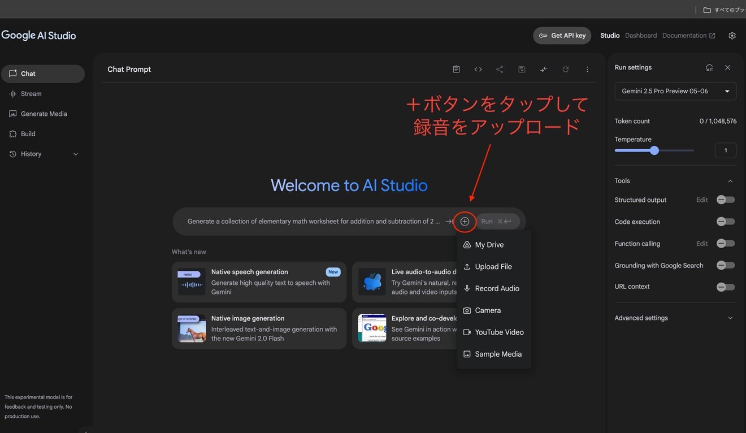Toggle Function calling switch
This screenshot has width=746, height=433.
click(x=726, y=244)
